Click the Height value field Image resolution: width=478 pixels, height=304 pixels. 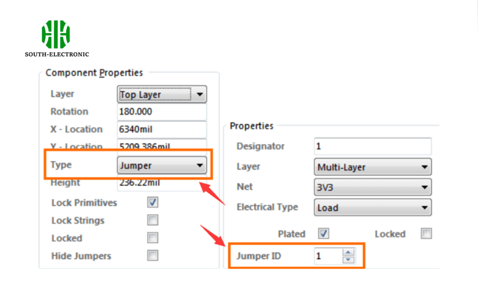162,183
